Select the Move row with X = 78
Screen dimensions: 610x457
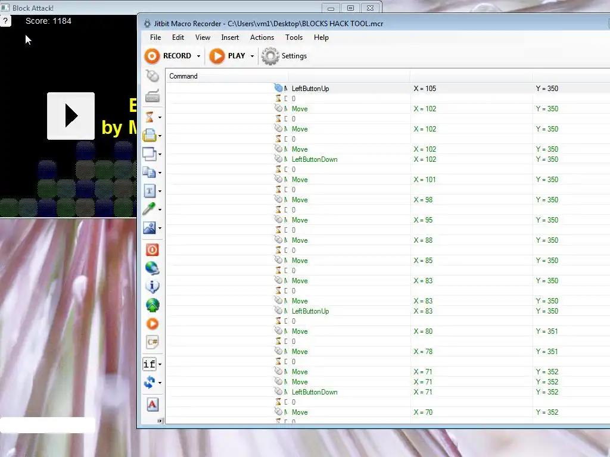[x=387, y=351]
